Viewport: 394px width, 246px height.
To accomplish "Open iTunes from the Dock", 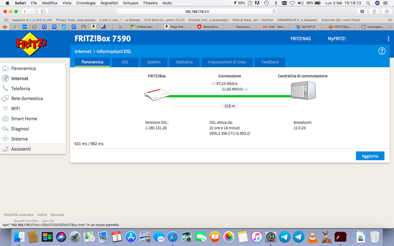I will (x=257, y=237).
